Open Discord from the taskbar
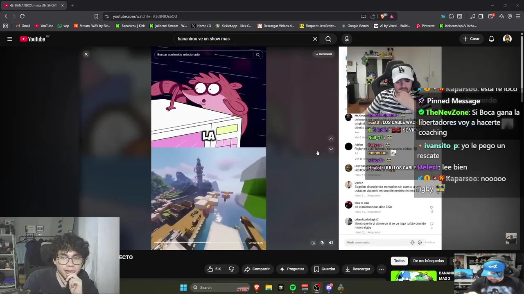 [329, 287]
